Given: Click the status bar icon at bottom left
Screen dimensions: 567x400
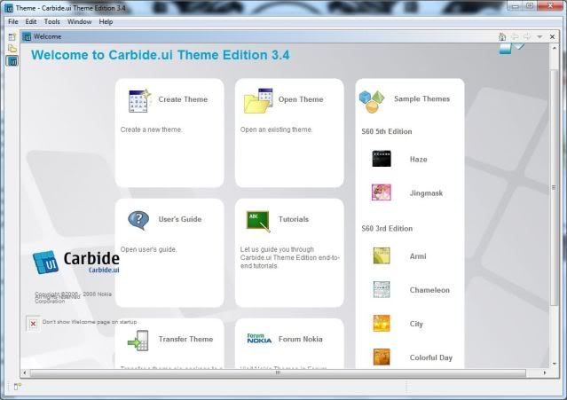Looking at the screenshot, I should (17, 387).
